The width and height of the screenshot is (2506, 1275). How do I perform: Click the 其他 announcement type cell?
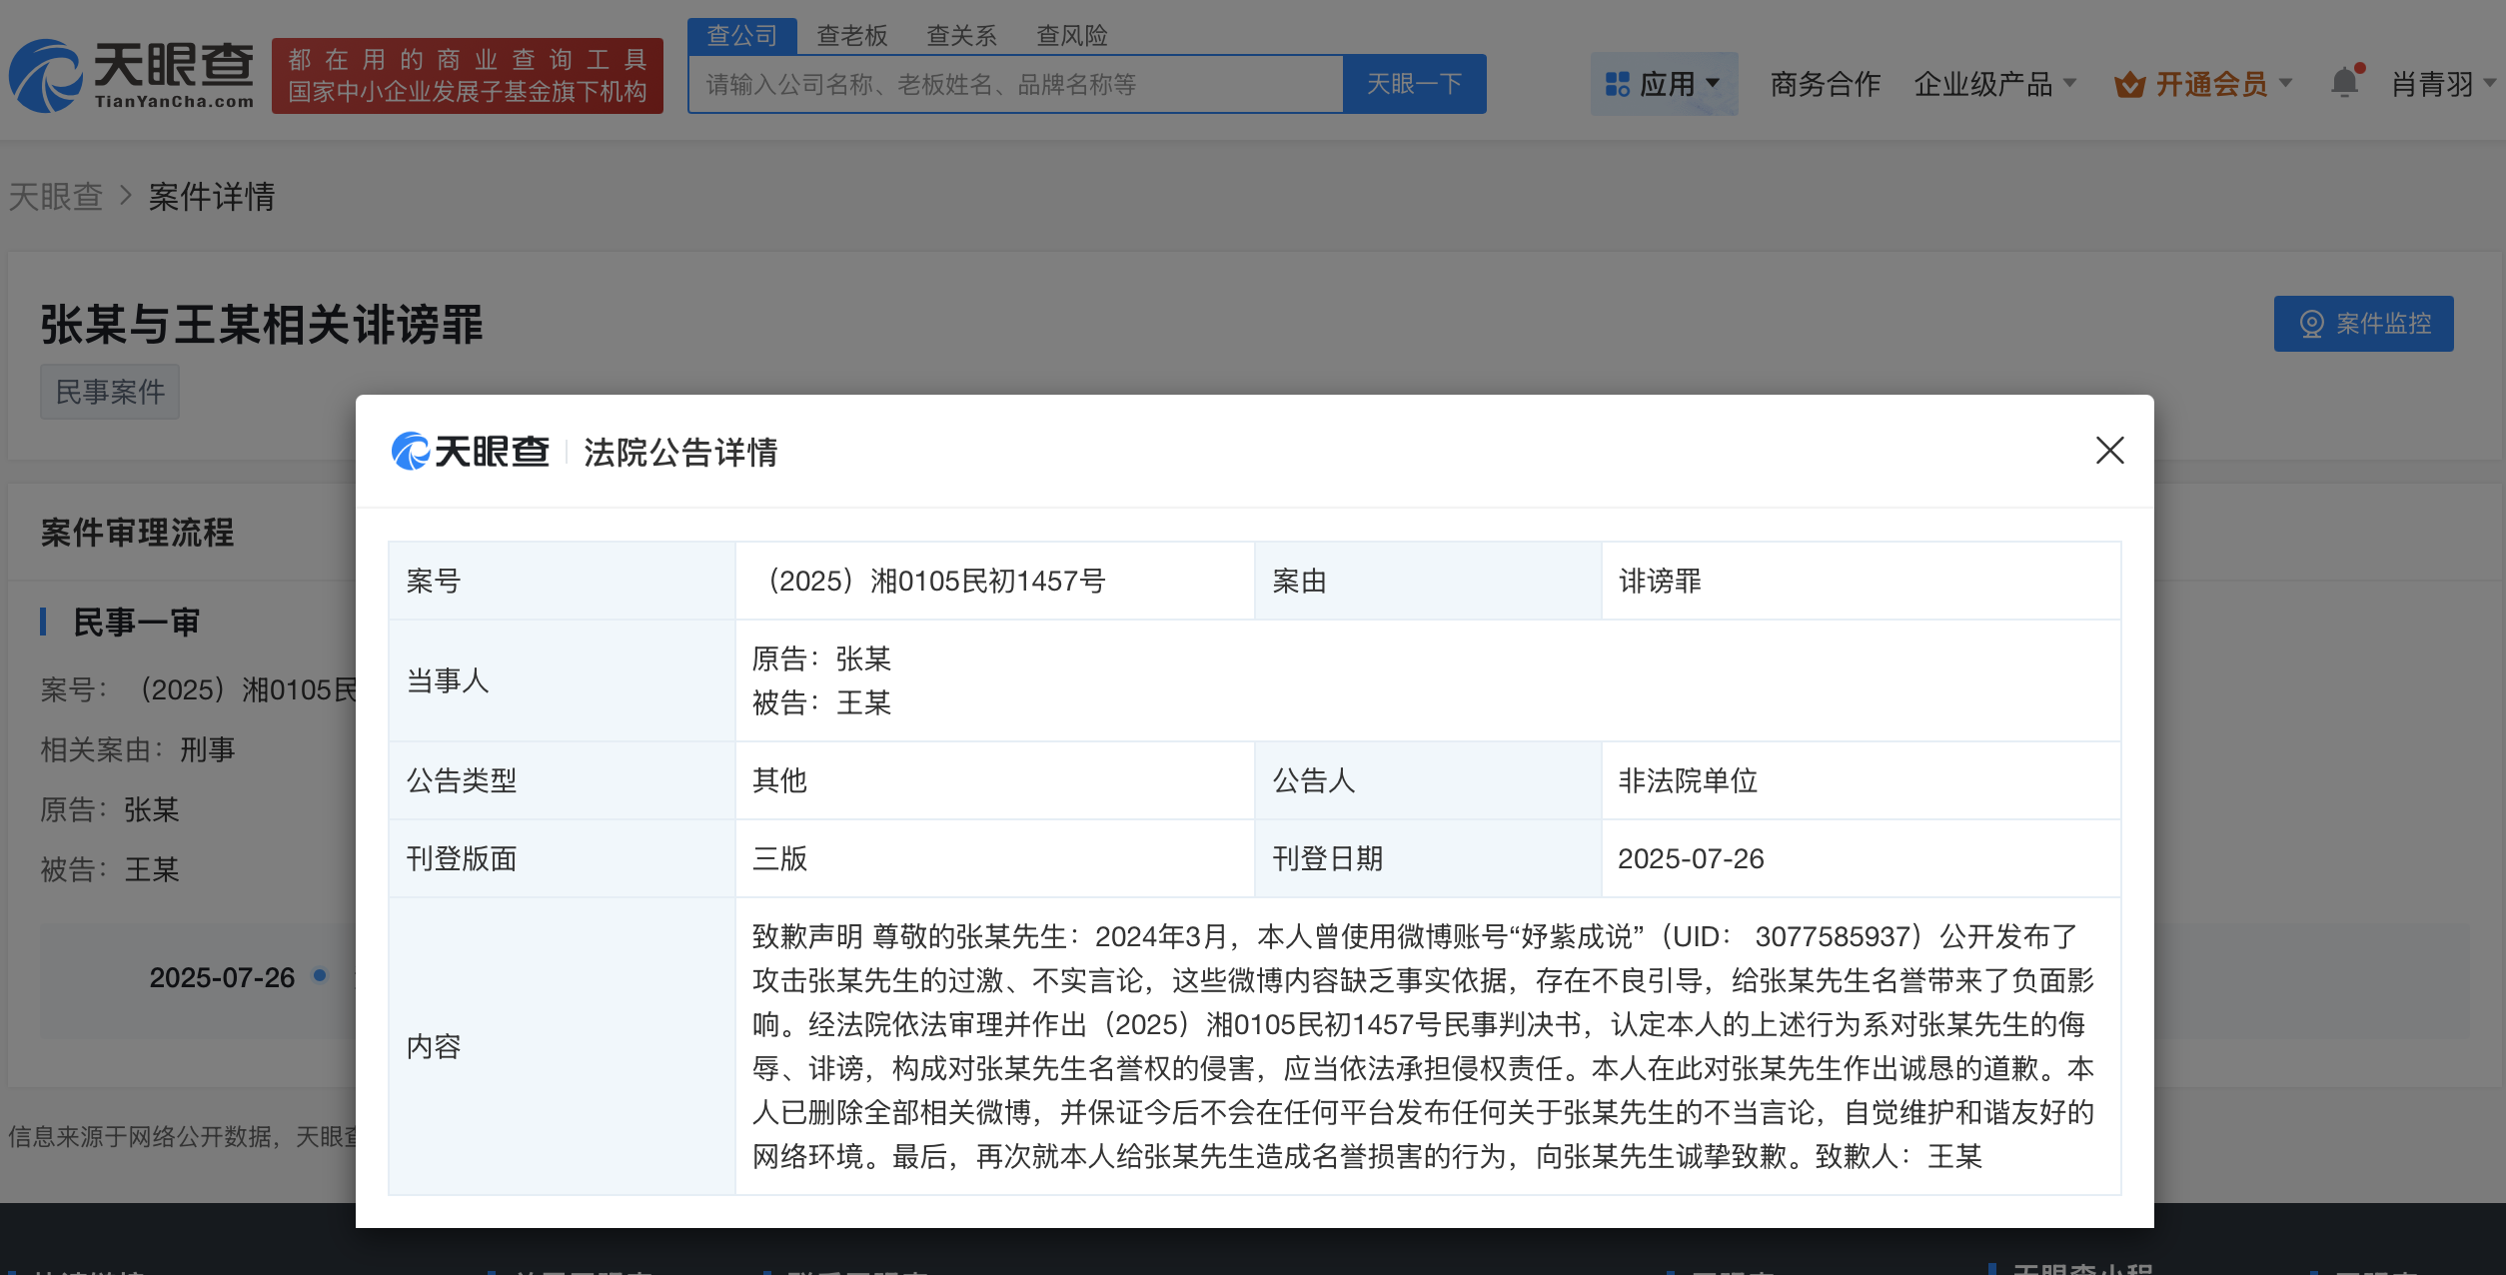click(995, 780)
